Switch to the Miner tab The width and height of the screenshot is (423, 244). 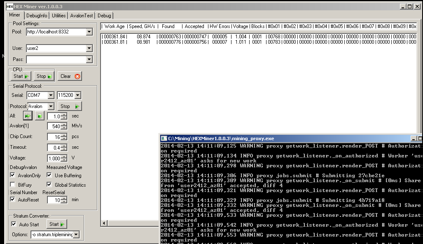click(x=14, y=15)
